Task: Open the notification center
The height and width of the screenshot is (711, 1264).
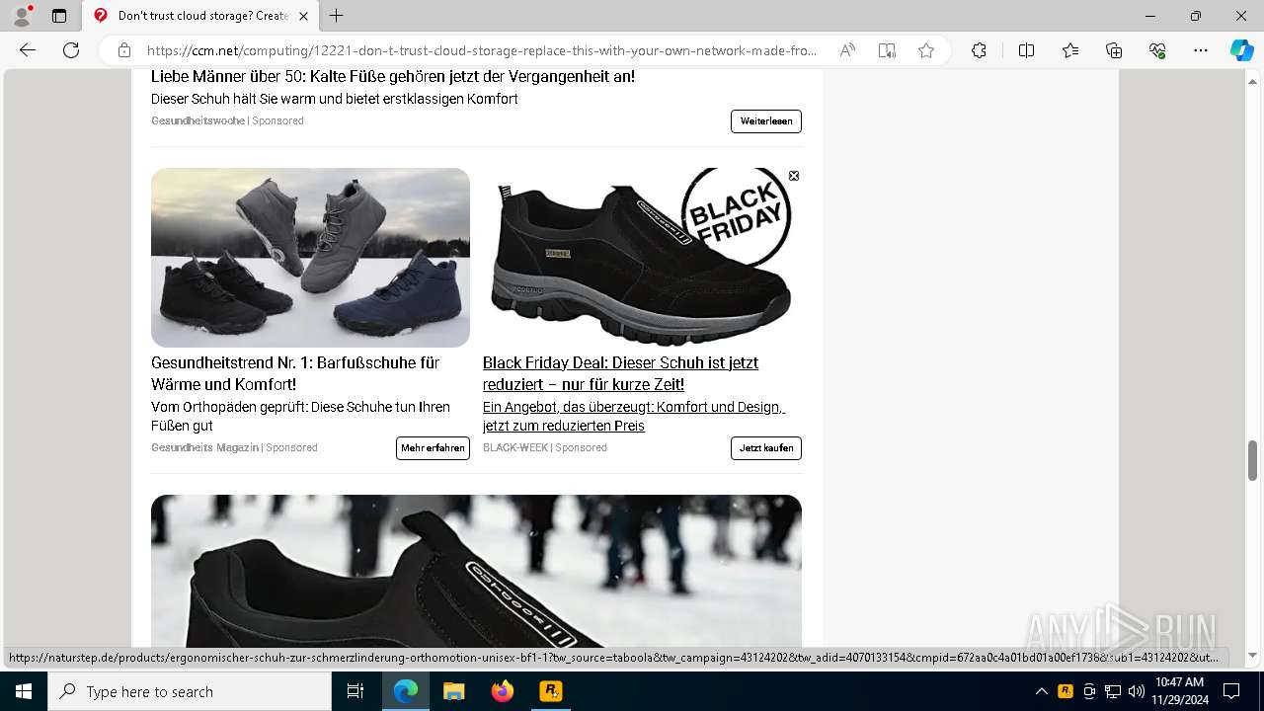Action: tap(1231, 691)
